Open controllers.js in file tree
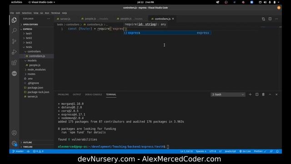Viewport: 291px width, 164px height. click(x=37, y=56)
